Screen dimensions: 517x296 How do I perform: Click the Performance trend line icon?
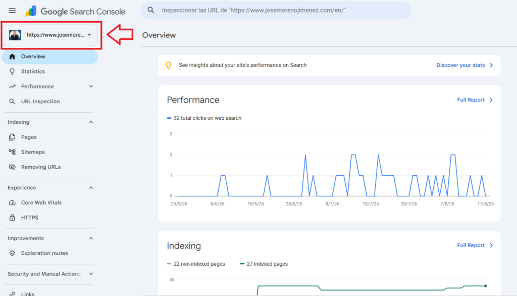(12, 87)
